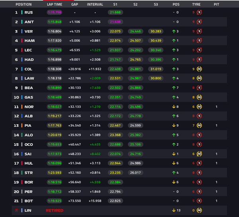Screen dimensions: 239x217
Task: Click the orange team color bar beside PIA
Action: [x=22, y=126]
